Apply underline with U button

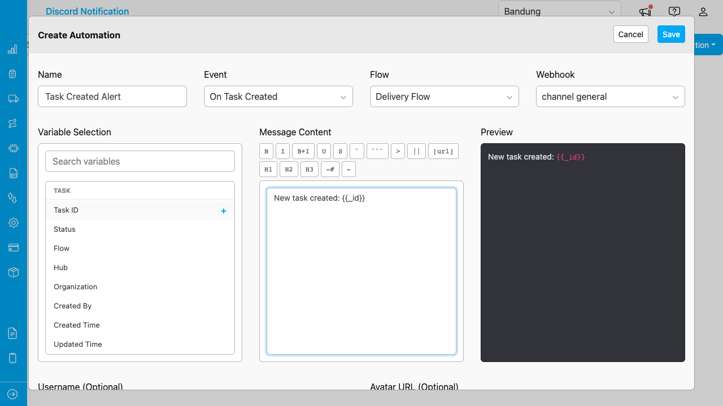click(324, 151)
